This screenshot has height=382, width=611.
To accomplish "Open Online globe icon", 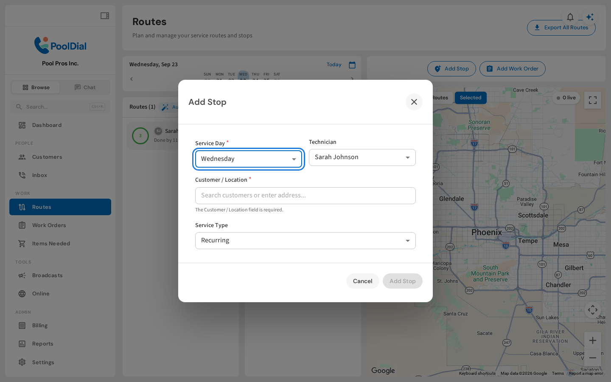I will pos(22,294).
